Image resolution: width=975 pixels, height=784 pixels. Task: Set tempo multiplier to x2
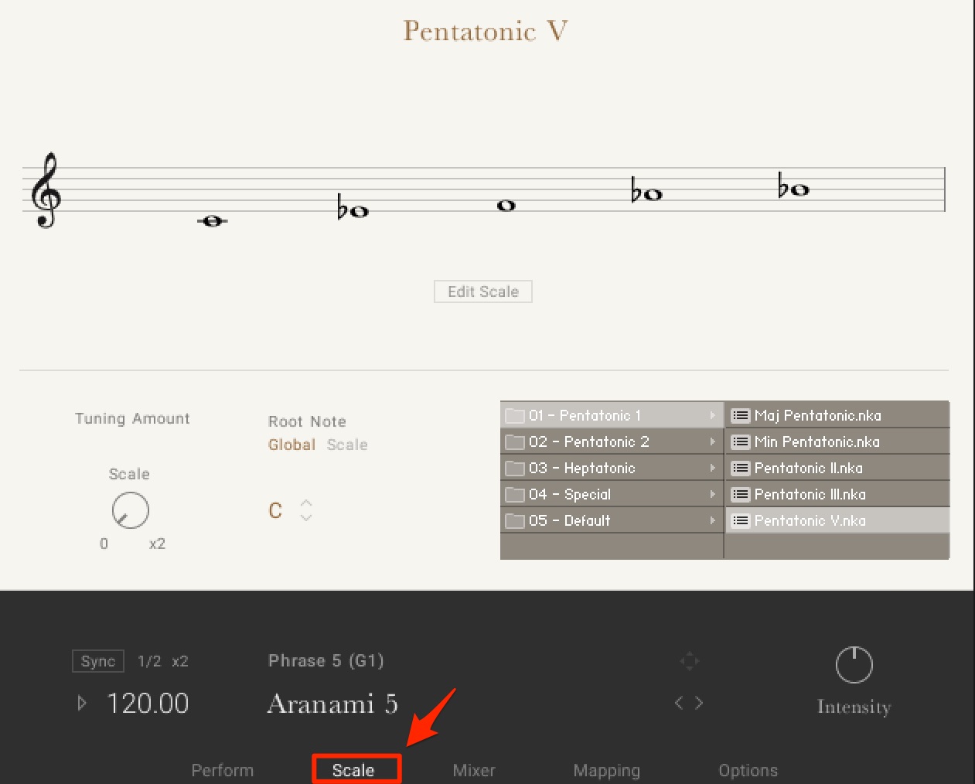point(180,661)
